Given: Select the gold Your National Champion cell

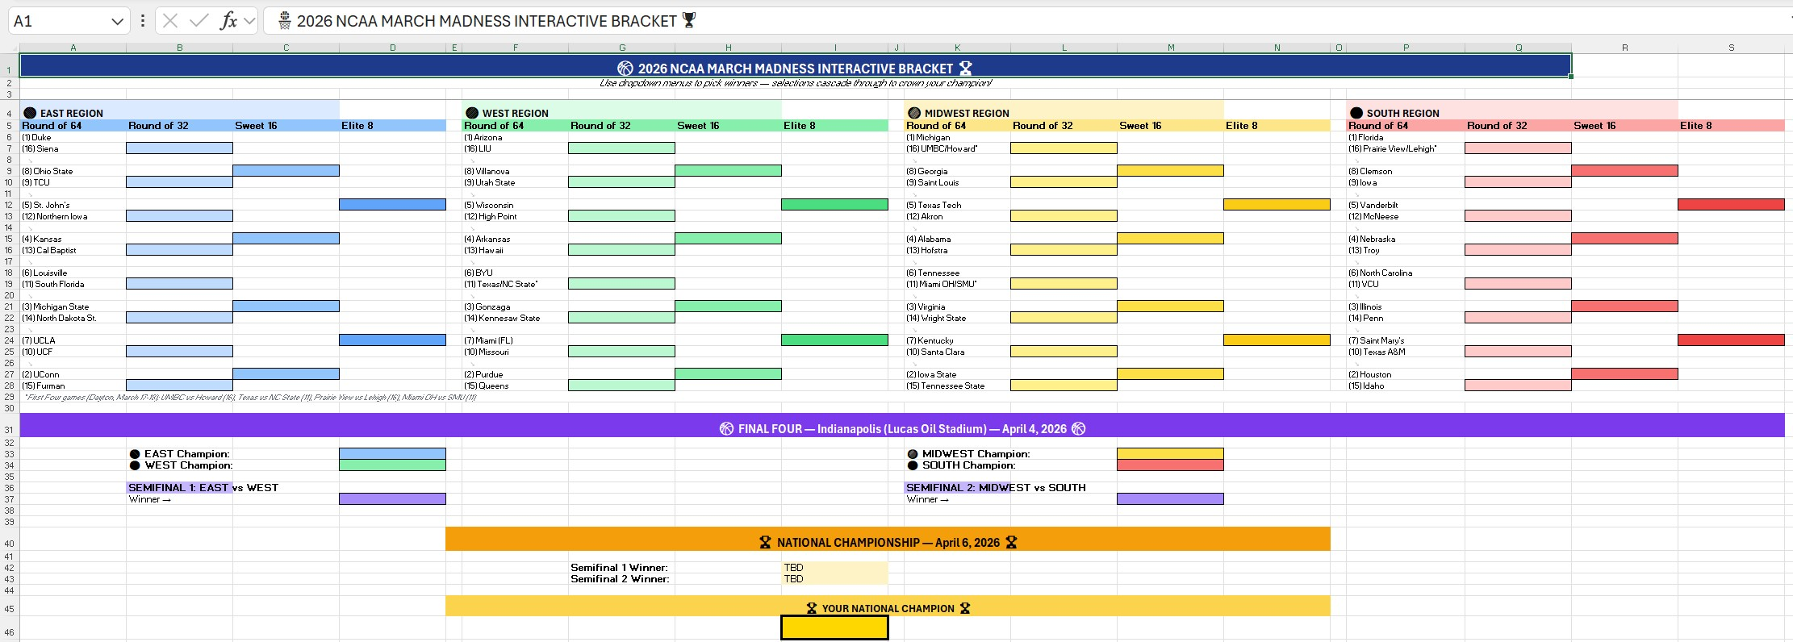Looking at the screenshot, I should [834, 628].
